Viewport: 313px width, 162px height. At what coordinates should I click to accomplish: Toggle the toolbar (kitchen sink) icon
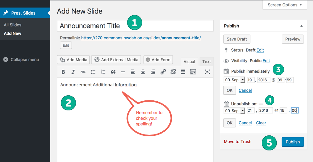click(x=193, y=72)
